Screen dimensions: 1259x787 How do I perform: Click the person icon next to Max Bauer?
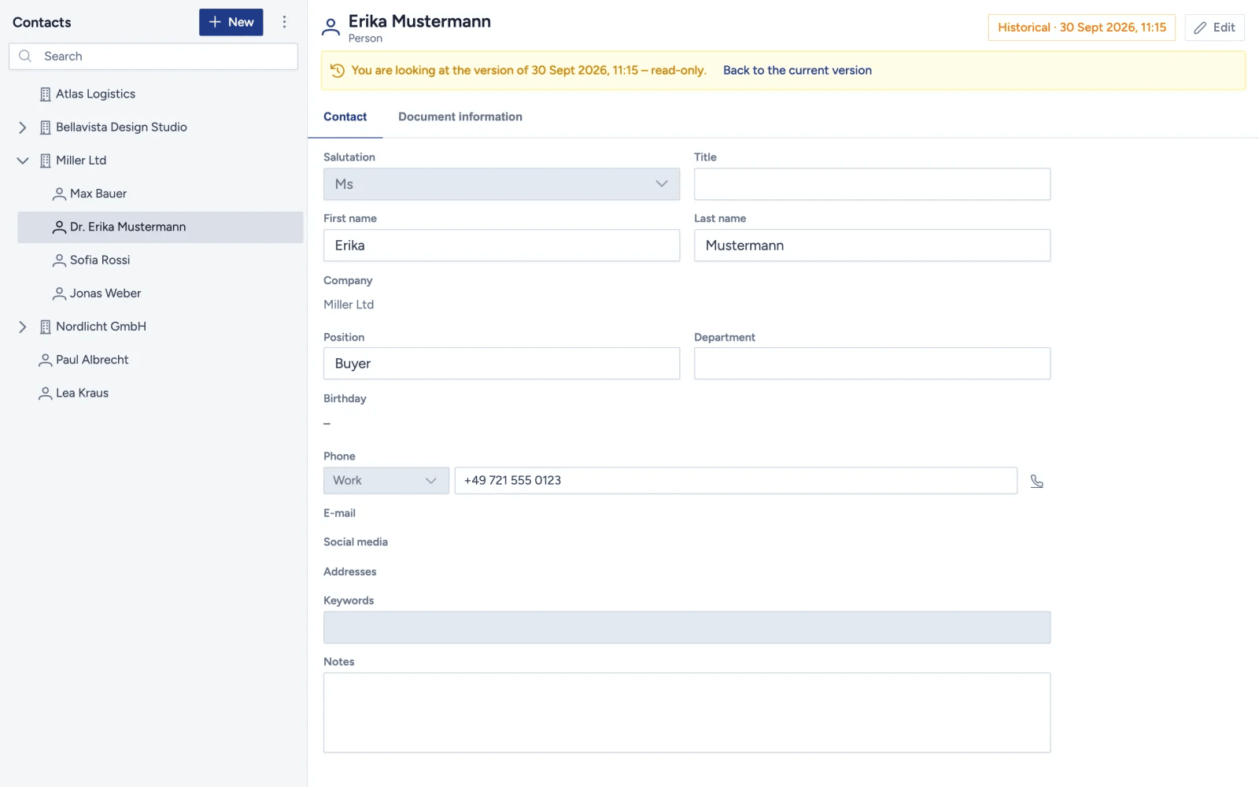(59, 194)
